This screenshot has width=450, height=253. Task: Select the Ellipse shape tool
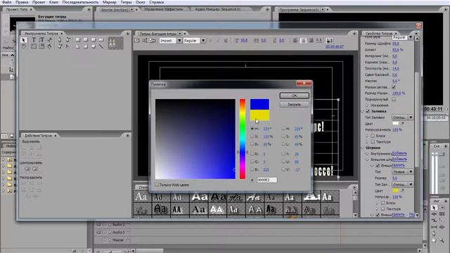[94, 46]
